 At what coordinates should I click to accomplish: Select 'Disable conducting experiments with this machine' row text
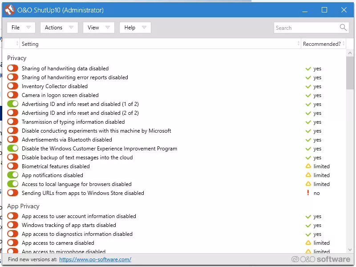96,131
